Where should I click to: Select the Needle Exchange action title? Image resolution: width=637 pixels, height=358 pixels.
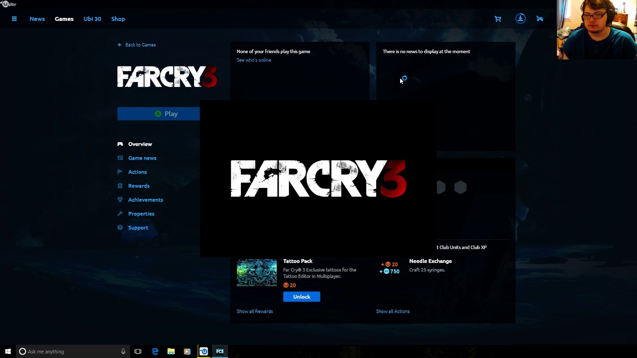tap(430, 261)
